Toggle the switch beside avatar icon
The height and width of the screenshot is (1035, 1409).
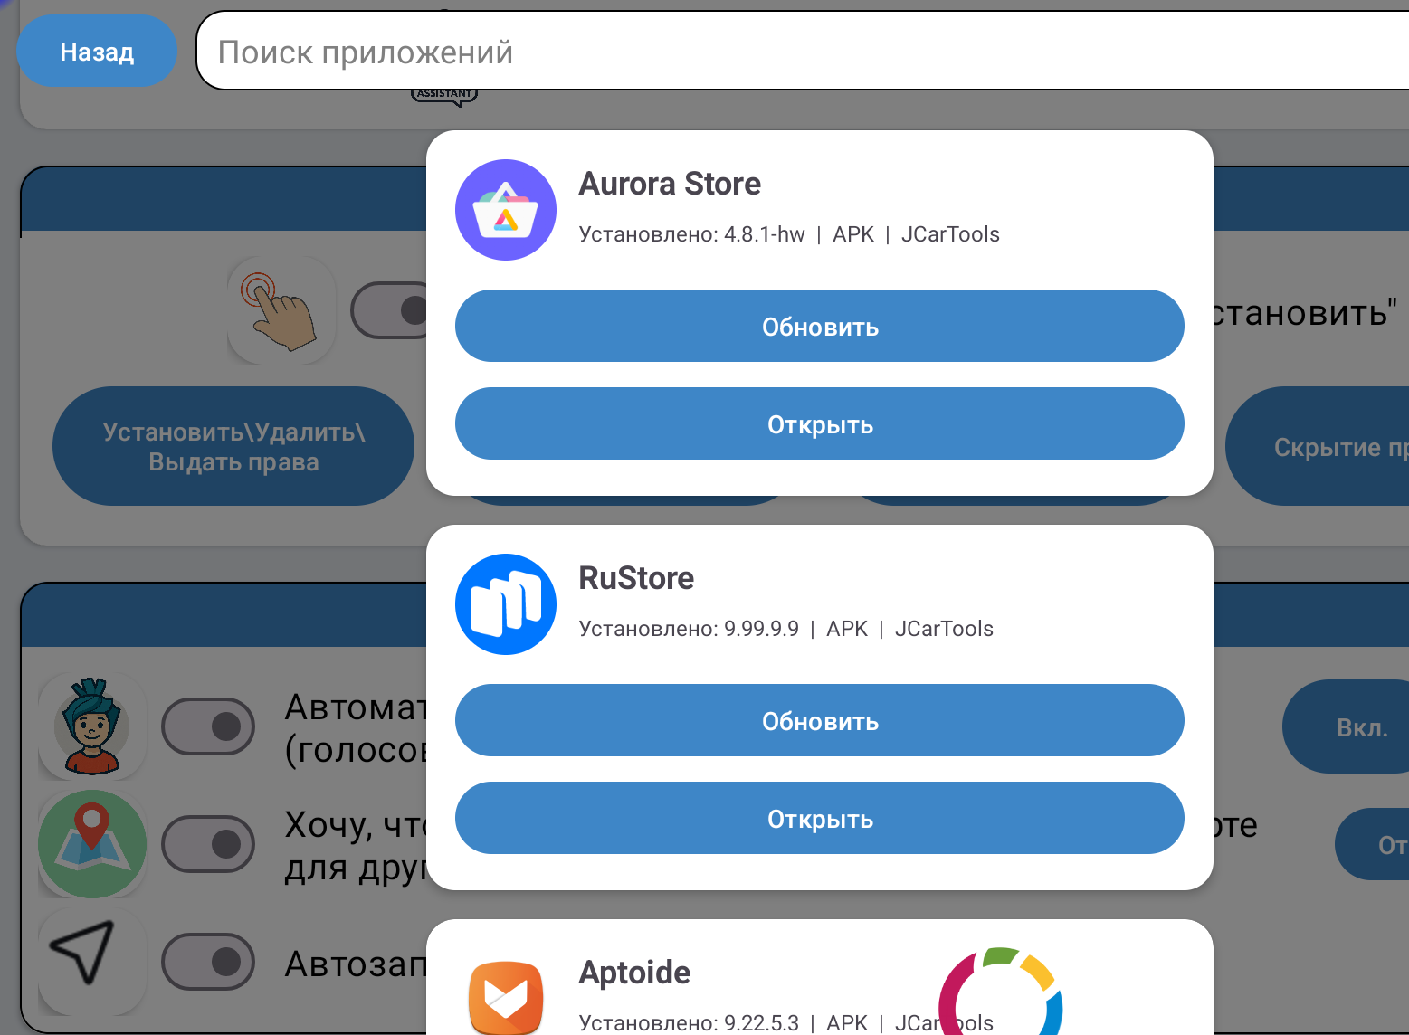pos(208,726)
